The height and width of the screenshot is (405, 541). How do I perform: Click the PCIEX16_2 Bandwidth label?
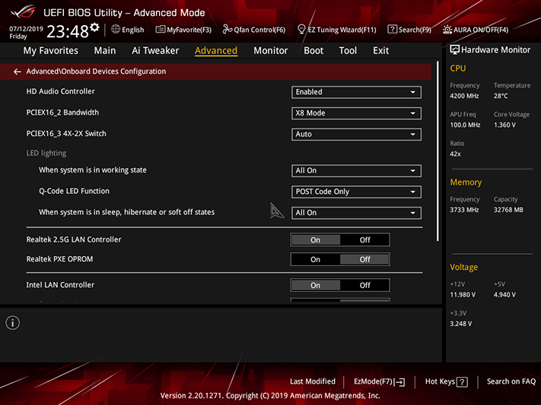62,112
